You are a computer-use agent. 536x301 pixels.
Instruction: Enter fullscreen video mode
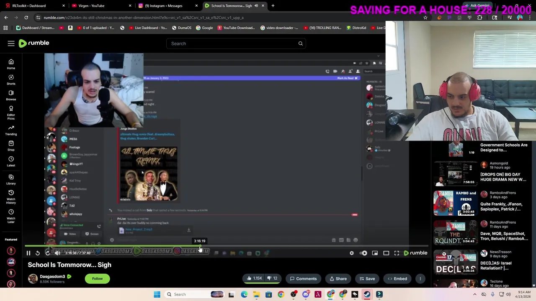coord(397,253)
